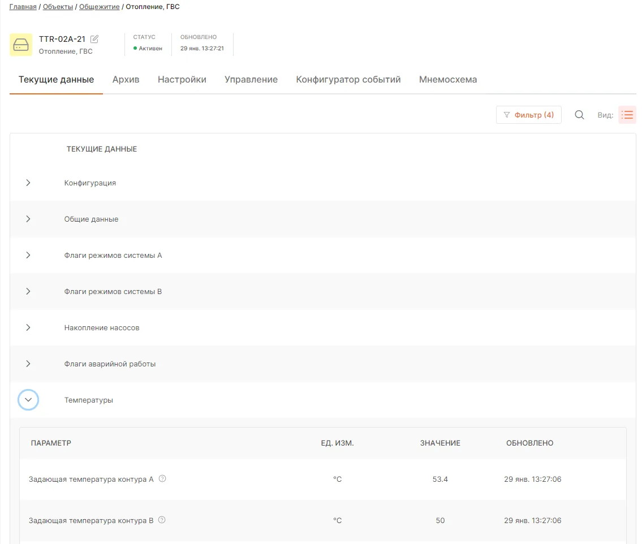The image size is (642, 544).
Task: Go to the Управление tab
Action: (251, 79)
